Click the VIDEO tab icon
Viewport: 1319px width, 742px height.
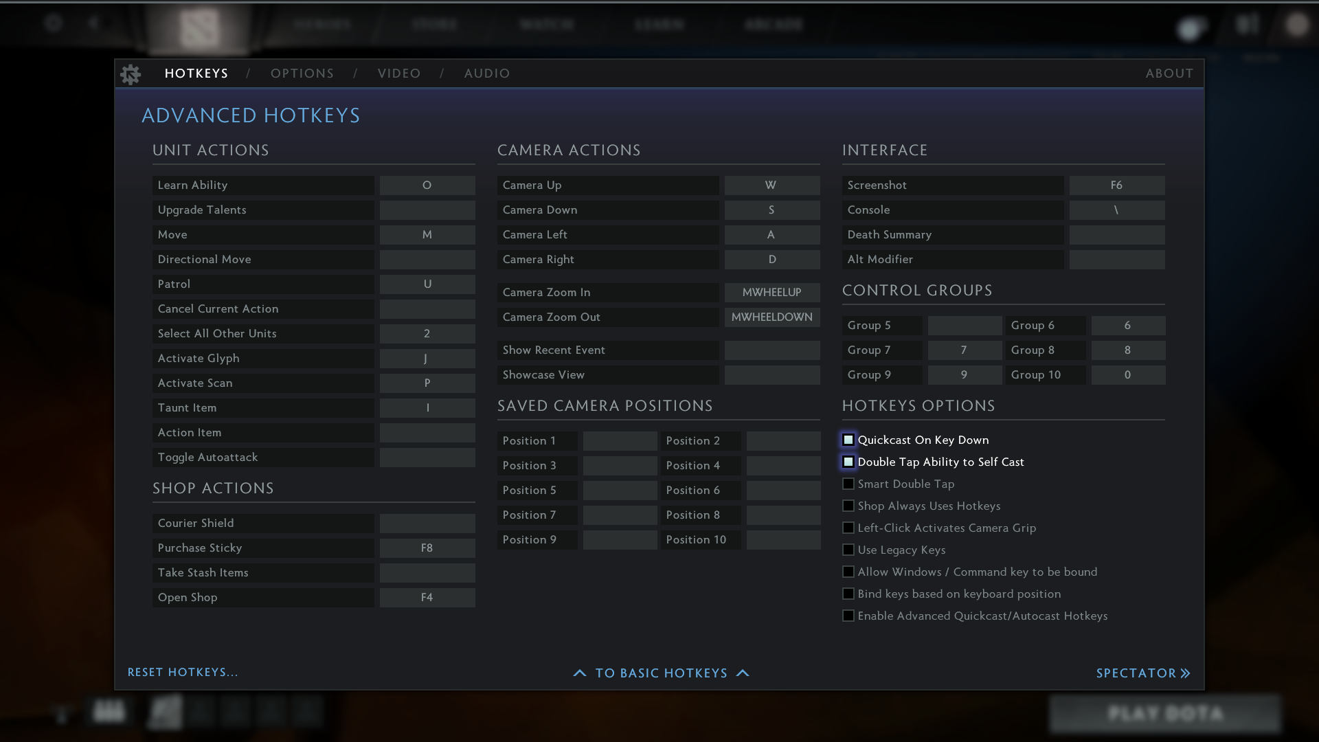tap(400, 74)
